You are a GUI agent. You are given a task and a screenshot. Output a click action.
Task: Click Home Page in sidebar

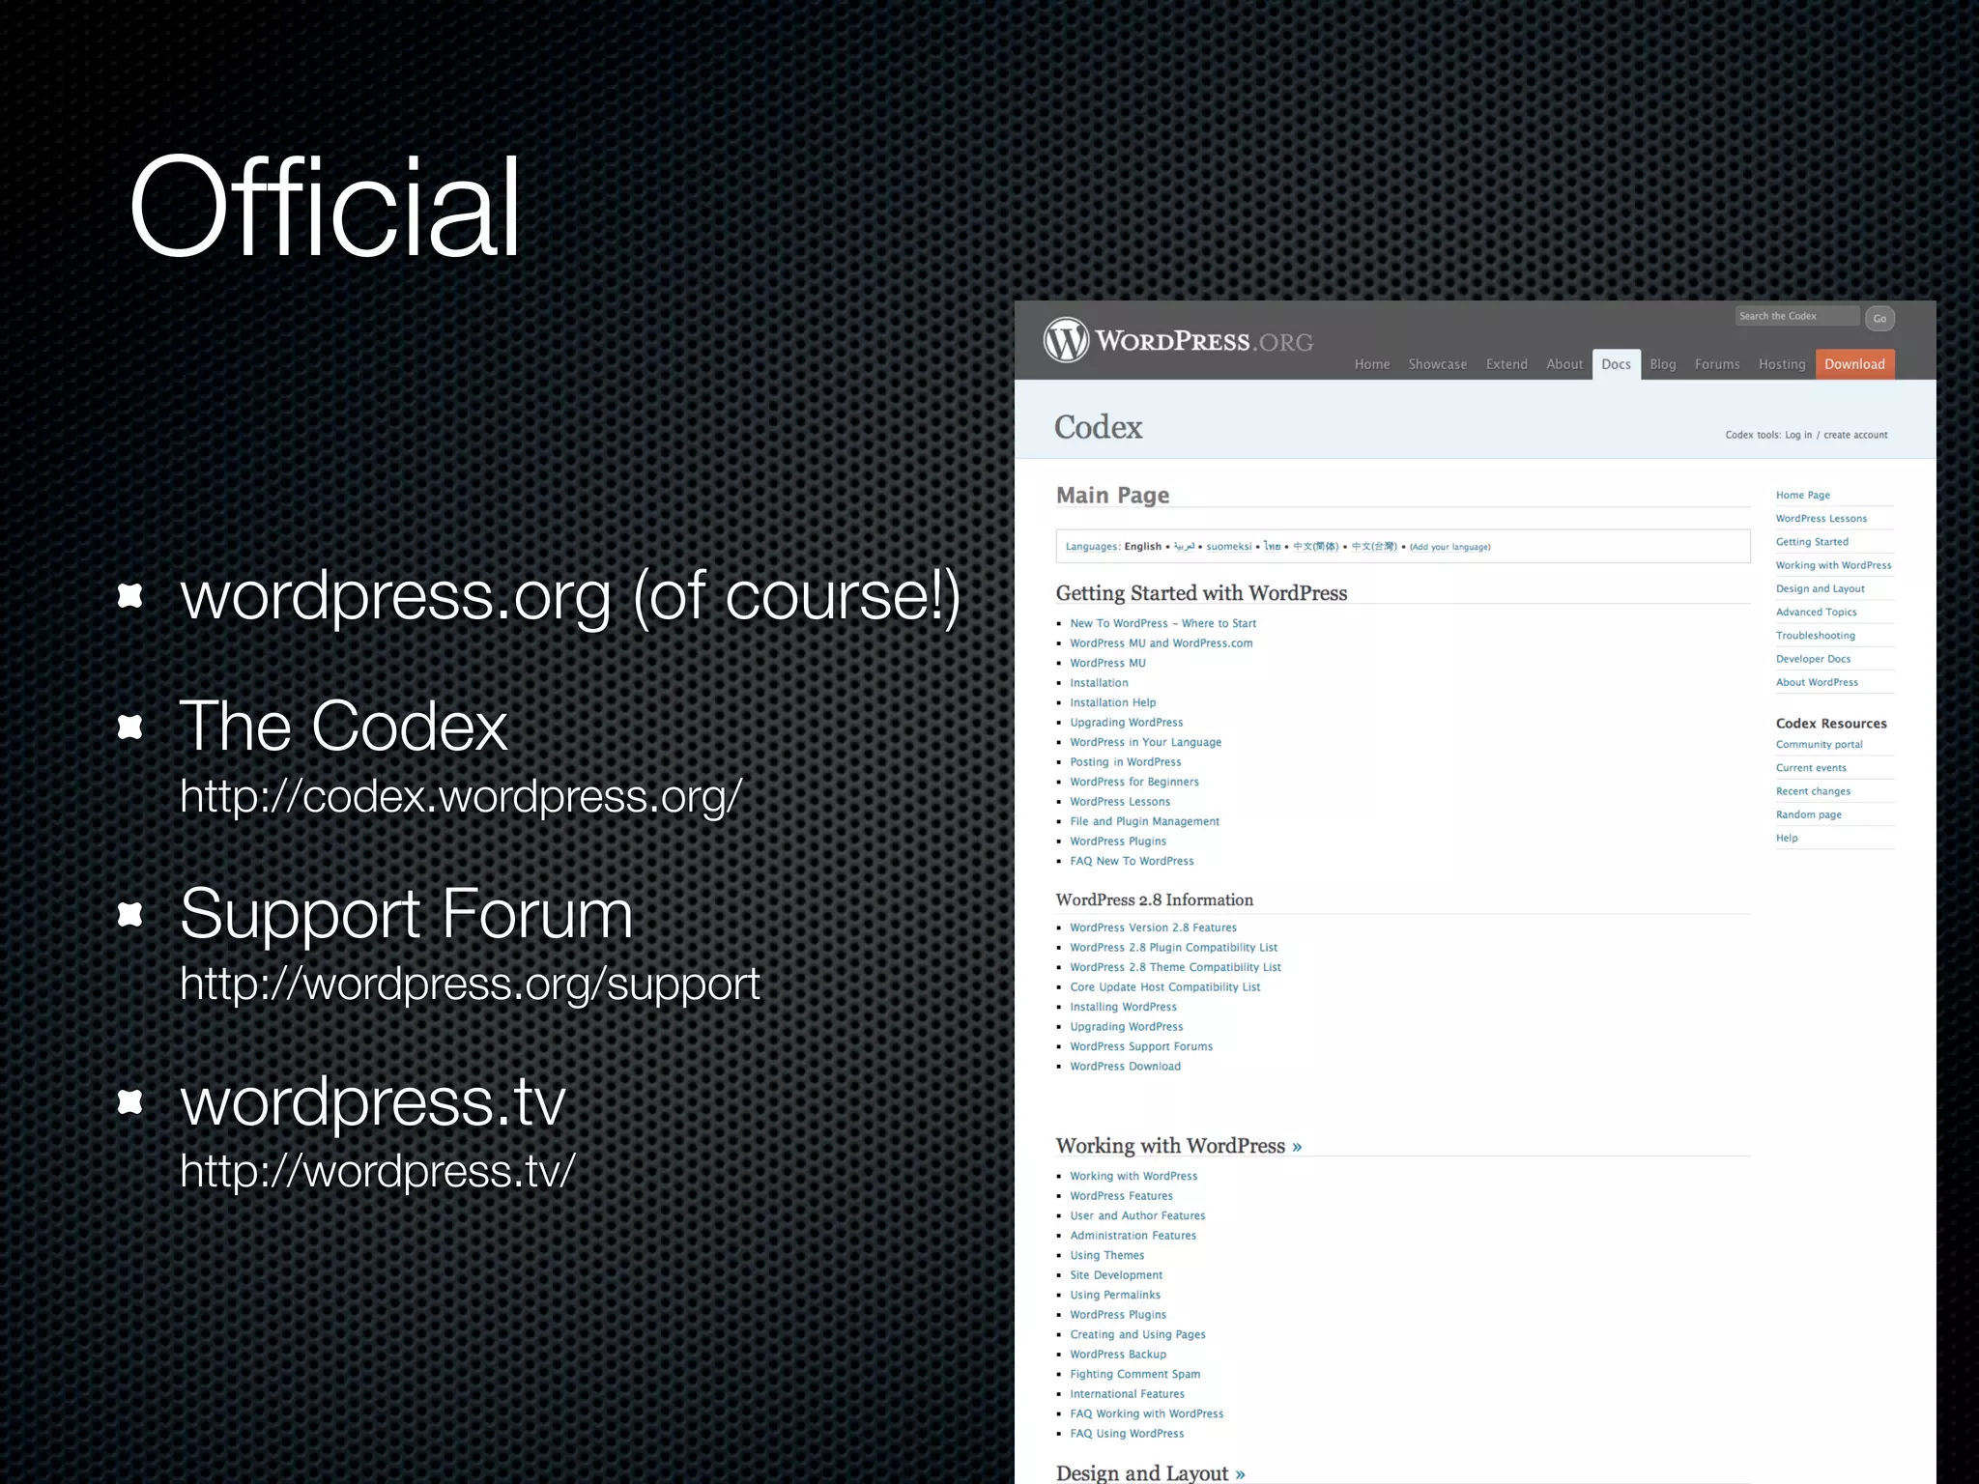coord(1802,496)
